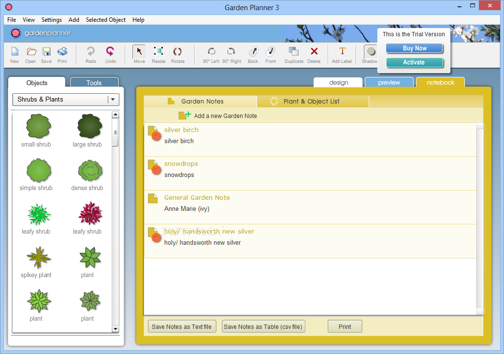
Task: Click the snowdrops note icon
Action: [154, 167]
